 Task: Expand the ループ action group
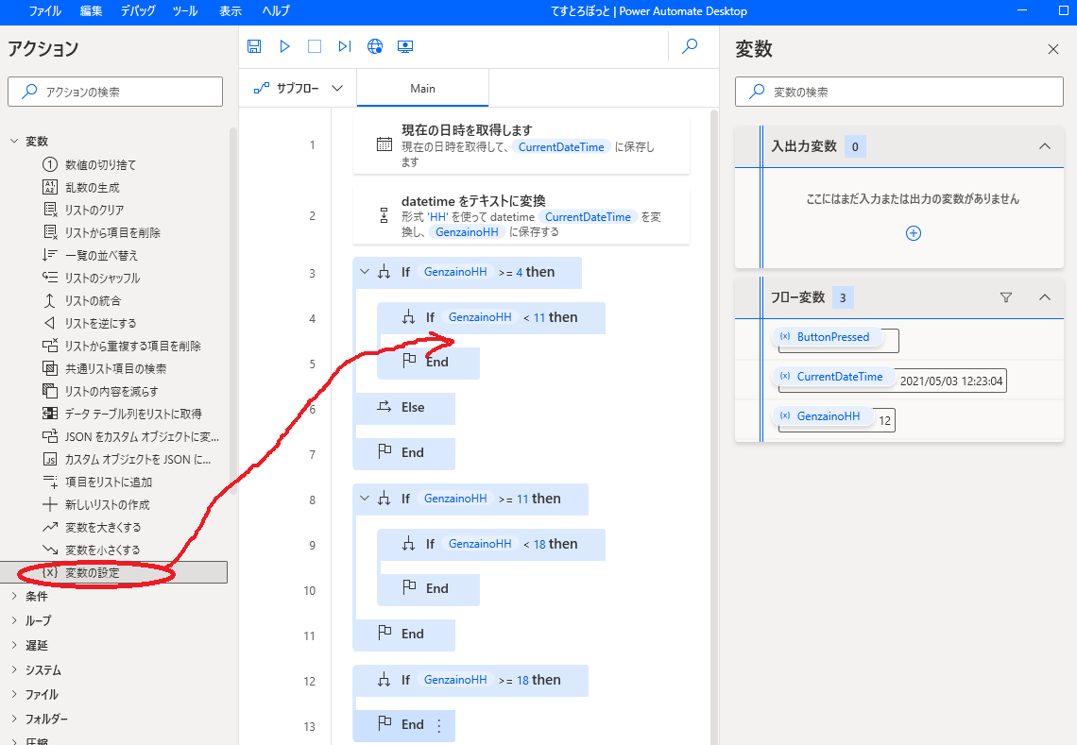tap(14, 621)
